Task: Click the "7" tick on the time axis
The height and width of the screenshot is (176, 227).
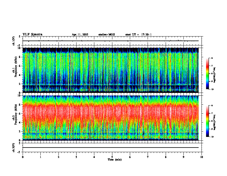Action: (x=148, y=157)
